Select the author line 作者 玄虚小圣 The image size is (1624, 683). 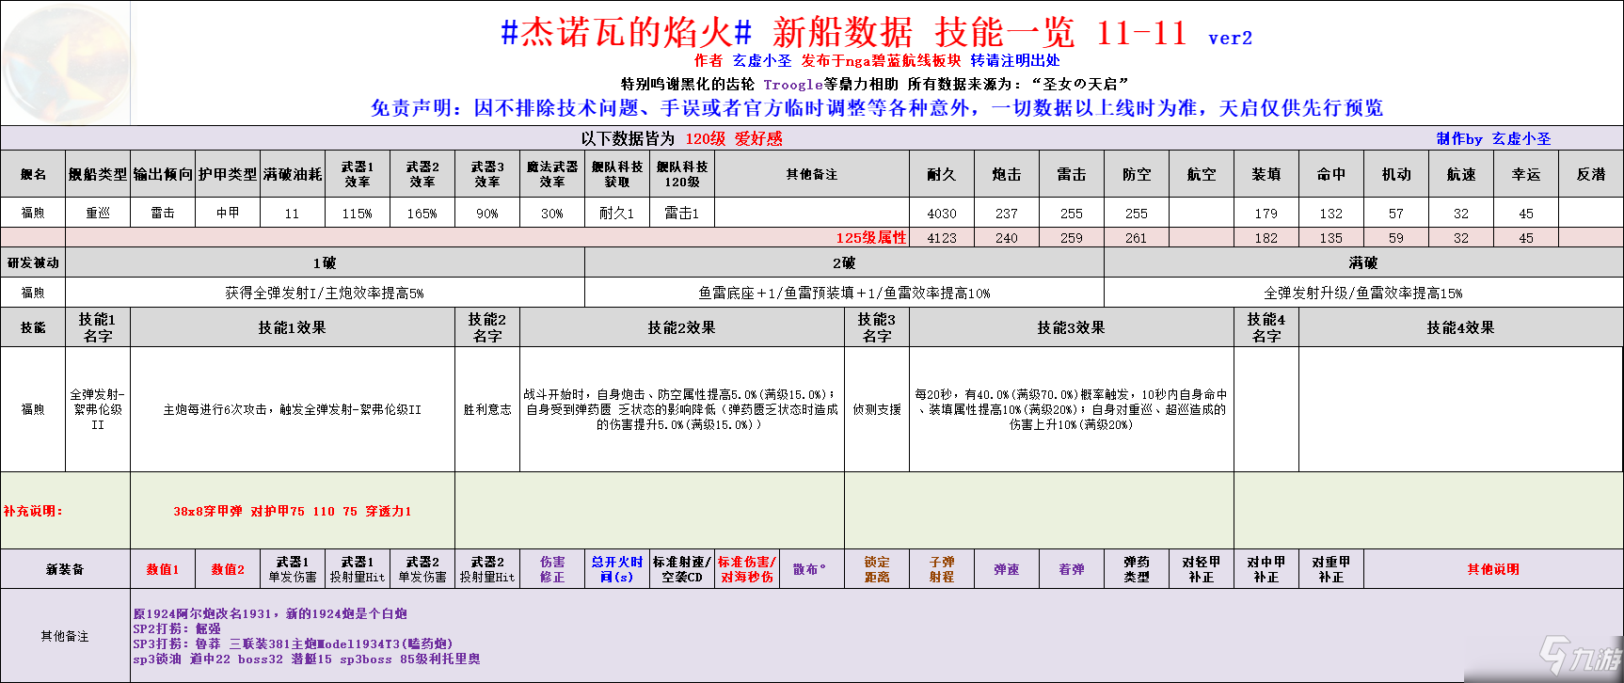point(742,60)
